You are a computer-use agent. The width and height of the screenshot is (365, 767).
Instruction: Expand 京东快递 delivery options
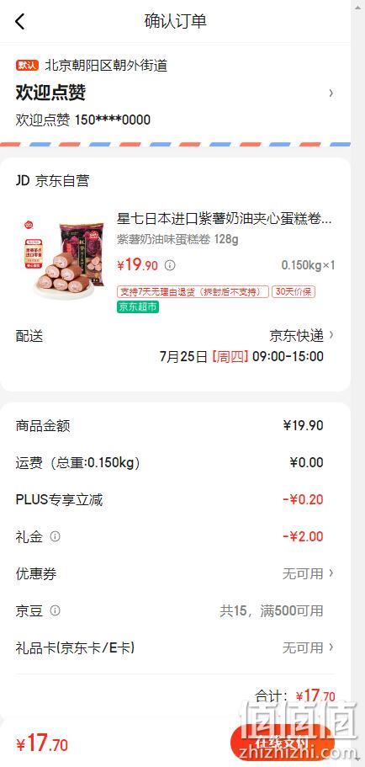301,336
